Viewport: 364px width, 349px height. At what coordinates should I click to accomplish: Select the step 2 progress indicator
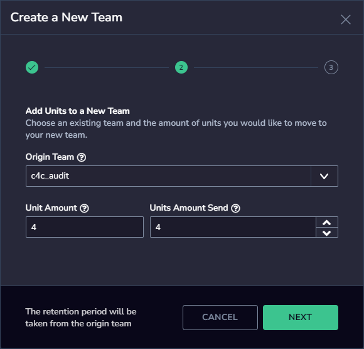pos(181,67)
